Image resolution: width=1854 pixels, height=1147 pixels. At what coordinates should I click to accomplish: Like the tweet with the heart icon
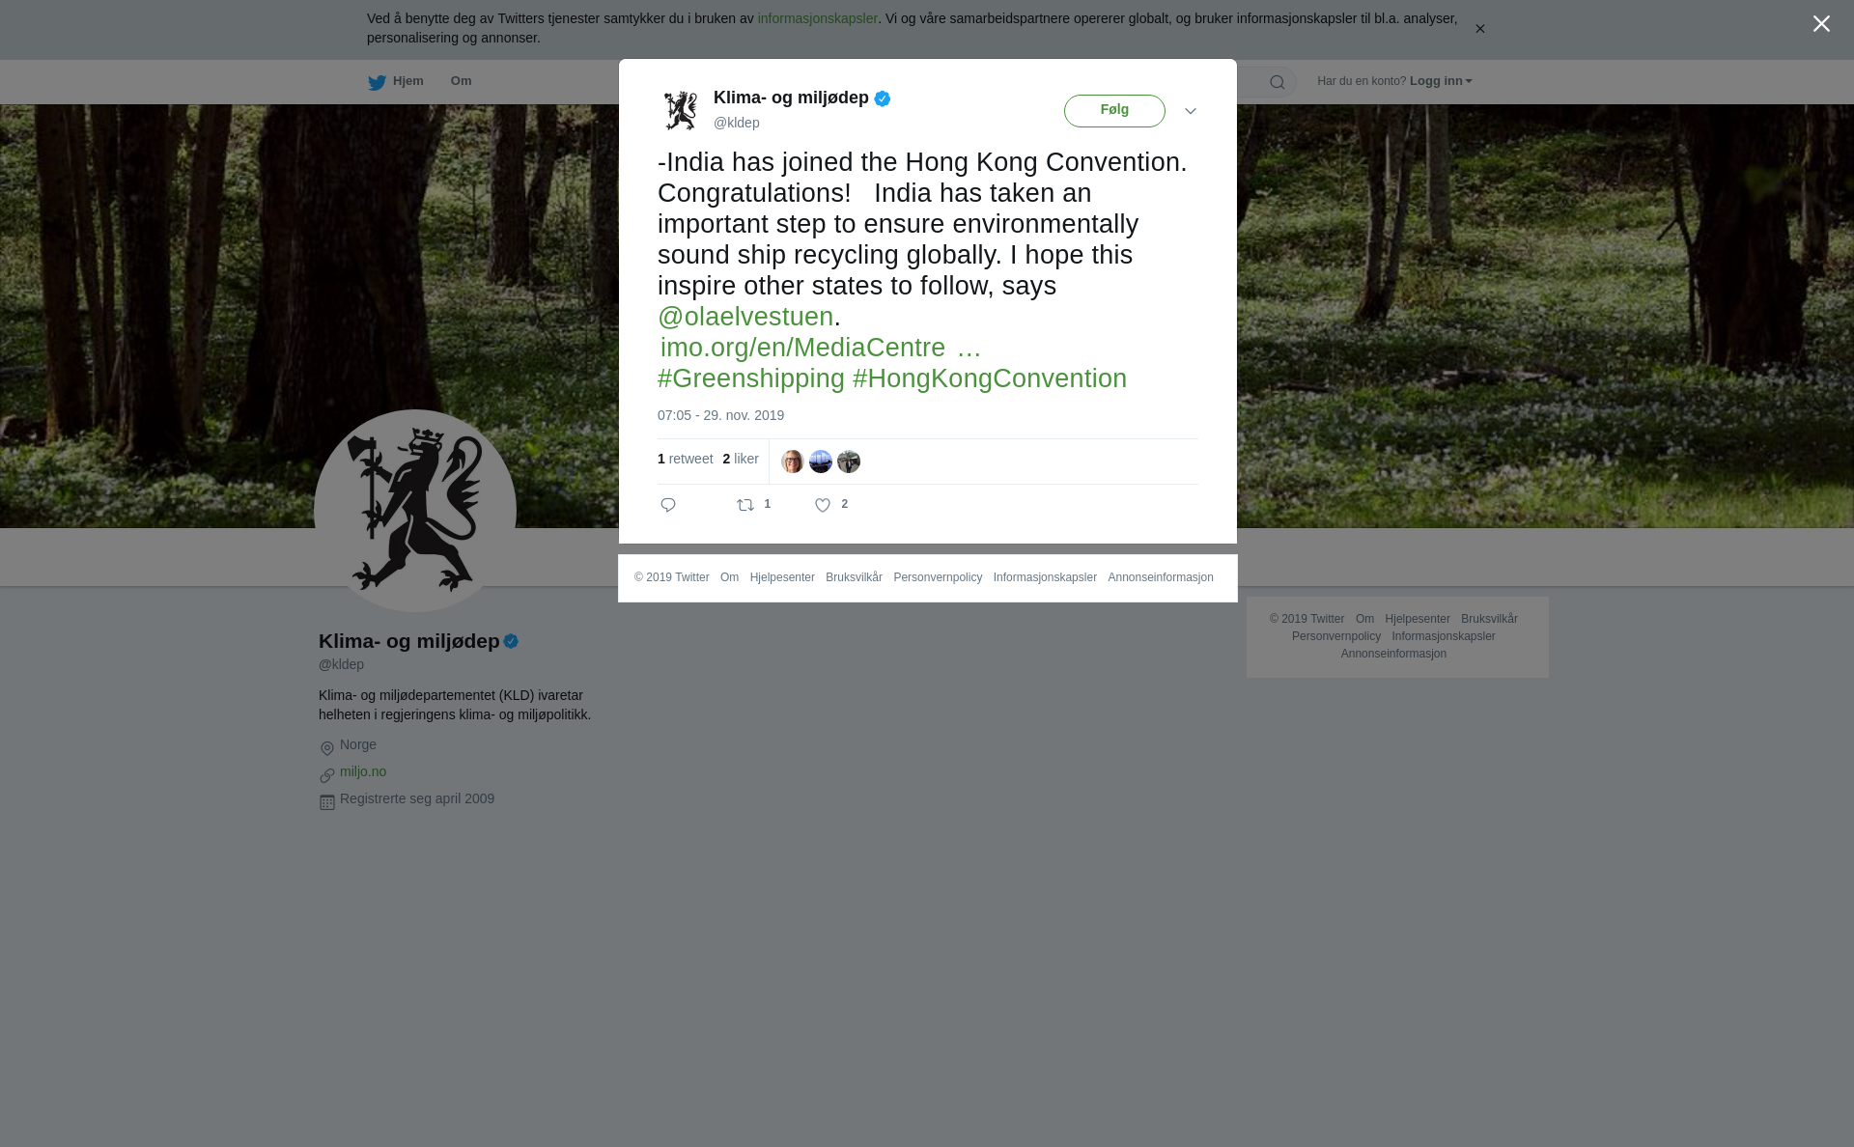823,505
